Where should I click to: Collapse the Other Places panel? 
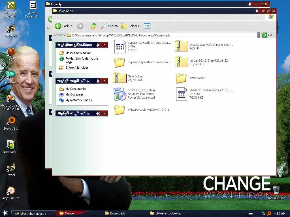105,81
